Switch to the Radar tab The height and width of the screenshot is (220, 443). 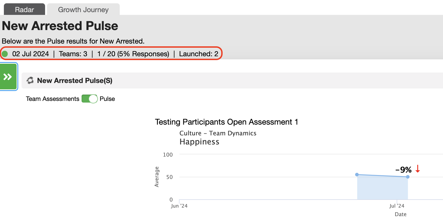[x=24, y=9]
